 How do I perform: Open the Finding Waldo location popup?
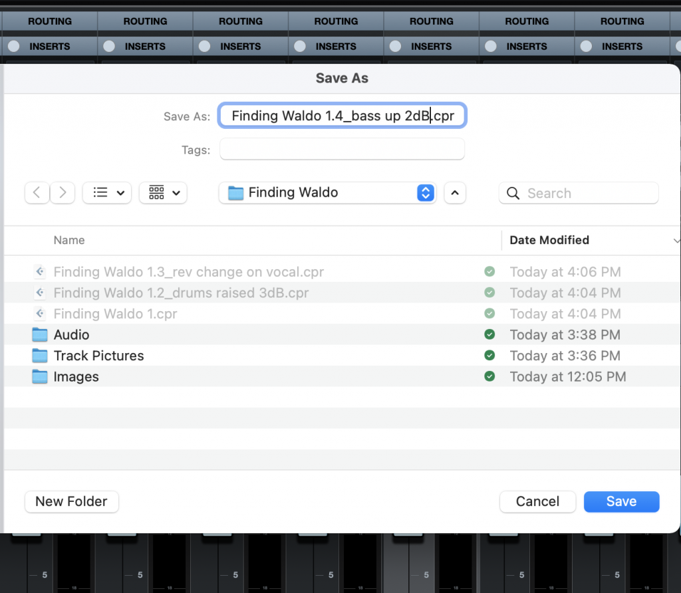click(327, 193)
